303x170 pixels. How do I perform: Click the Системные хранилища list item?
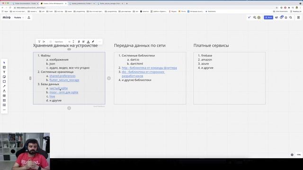coord(57,72)
